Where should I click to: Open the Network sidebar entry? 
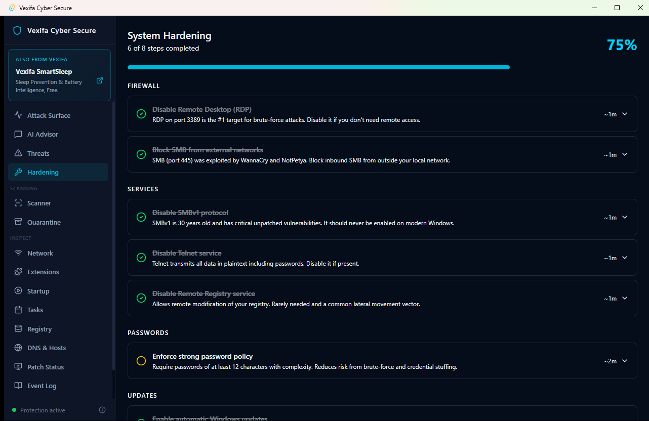58,253
